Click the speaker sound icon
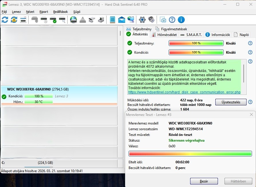Viewport: 256px width, 187px height. click(151, 20)
